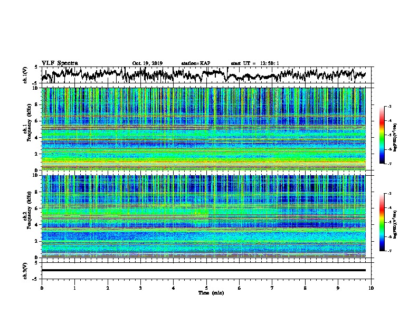Click the ch.1(V) waveform trace panel
Viewport: 418px width, 323px height.
pyautogui.click(x=206, y=75)
